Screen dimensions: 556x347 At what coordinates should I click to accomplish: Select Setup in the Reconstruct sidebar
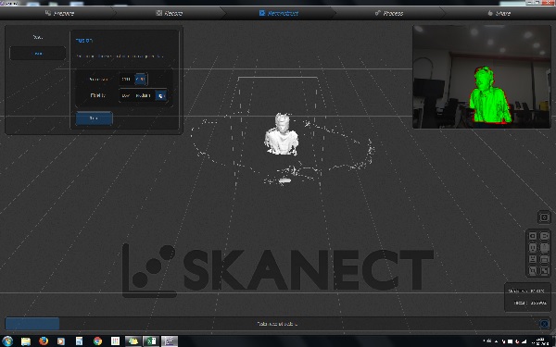[38, 37]
